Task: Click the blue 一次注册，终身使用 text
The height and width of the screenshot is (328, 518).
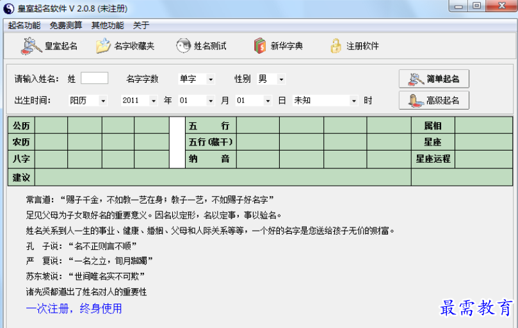Action: point(74,309)
